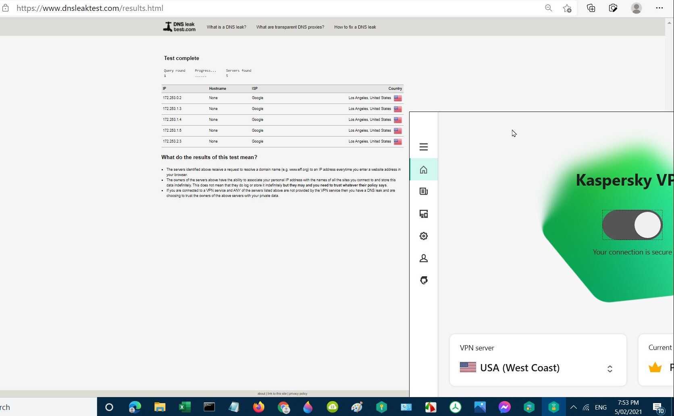Open Microsoft Edge from the taskbar
The width and height of the screenshot is (674, 416).
(135, 407)
